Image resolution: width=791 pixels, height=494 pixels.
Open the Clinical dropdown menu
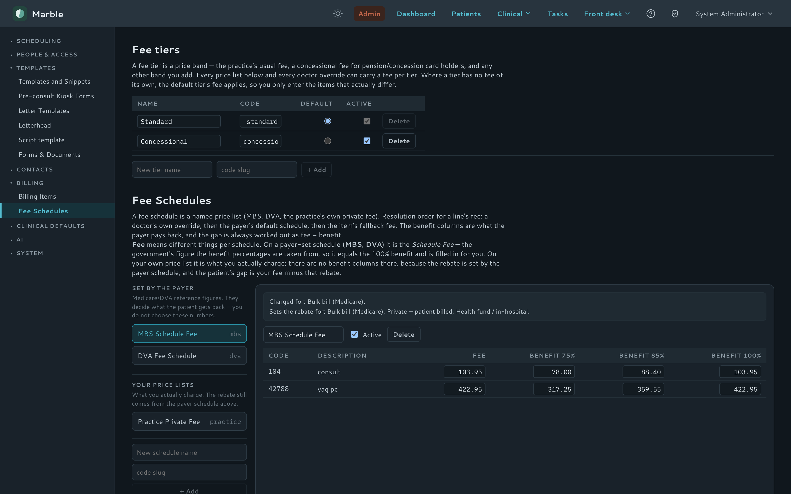(x=513, y=14)
